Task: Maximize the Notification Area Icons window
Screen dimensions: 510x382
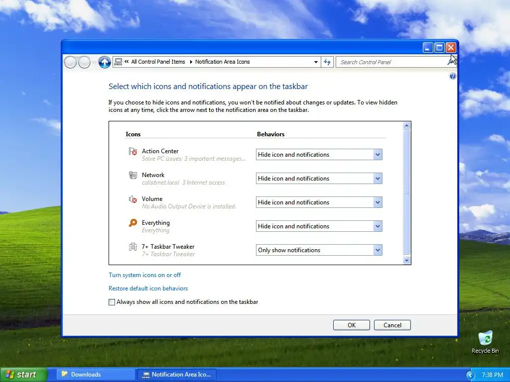Action: (439, 48)
